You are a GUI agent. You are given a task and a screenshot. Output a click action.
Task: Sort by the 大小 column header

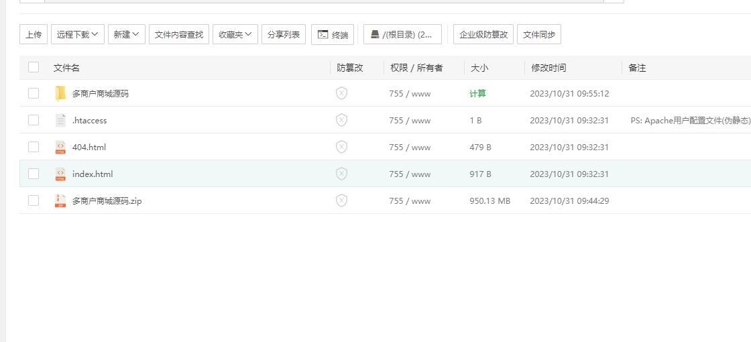479,68
